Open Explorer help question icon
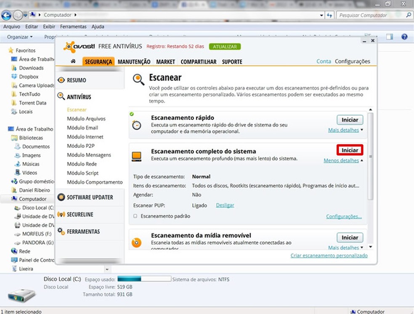The image size is (414, 314). tap(404, 37)
